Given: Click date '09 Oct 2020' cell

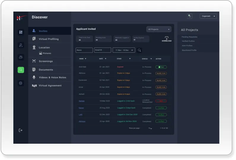Looking at the screenshot, I should click(x=104, y=94).
